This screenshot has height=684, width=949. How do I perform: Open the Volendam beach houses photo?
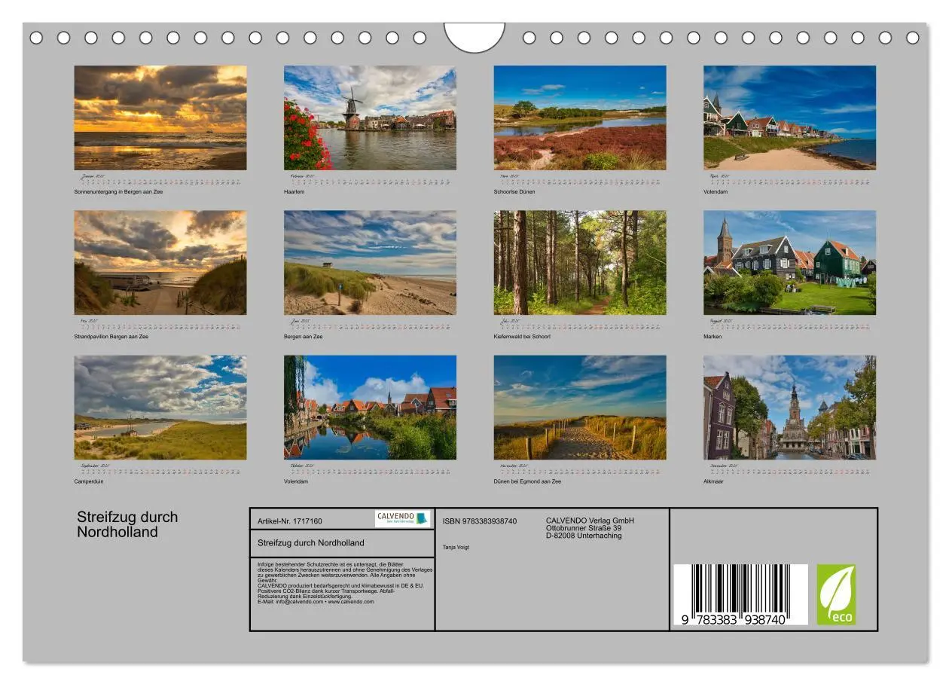[x=790, y=118]
